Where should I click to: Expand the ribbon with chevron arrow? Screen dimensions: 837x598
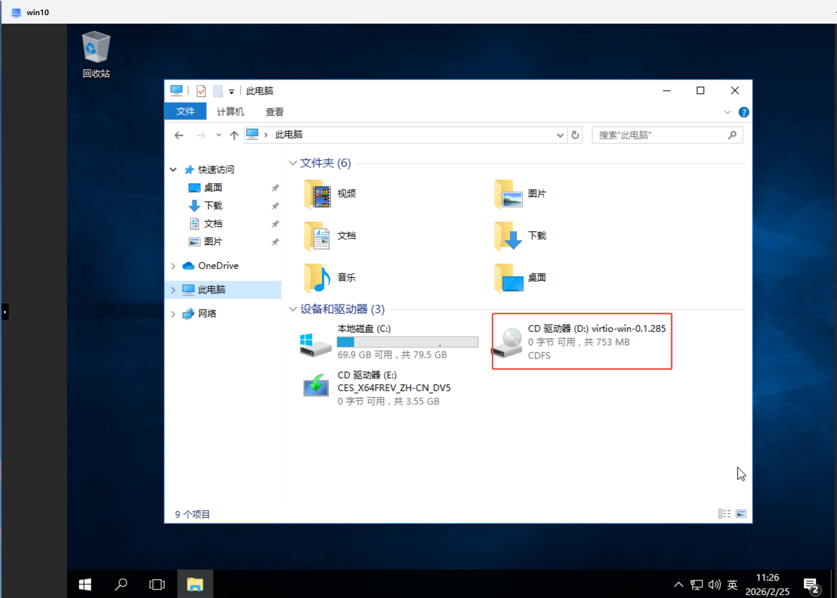pyautogui.click(x=727, y=112)
